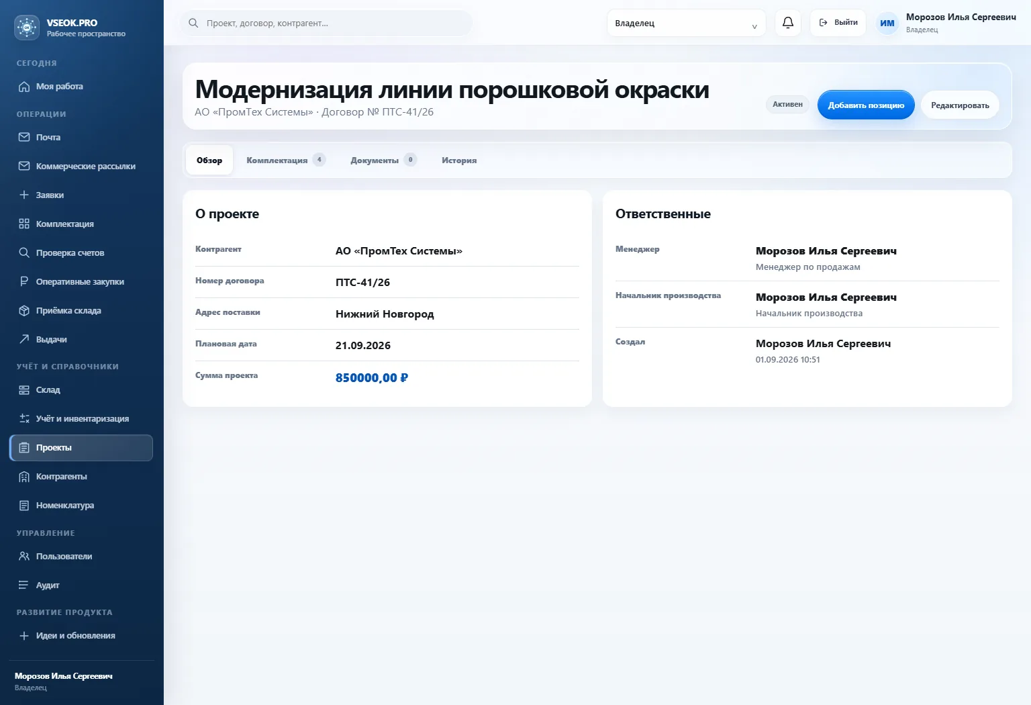Open Моя работа home icon in sidebar
The image size is (1031, 705).
click(x=24, y=87)
